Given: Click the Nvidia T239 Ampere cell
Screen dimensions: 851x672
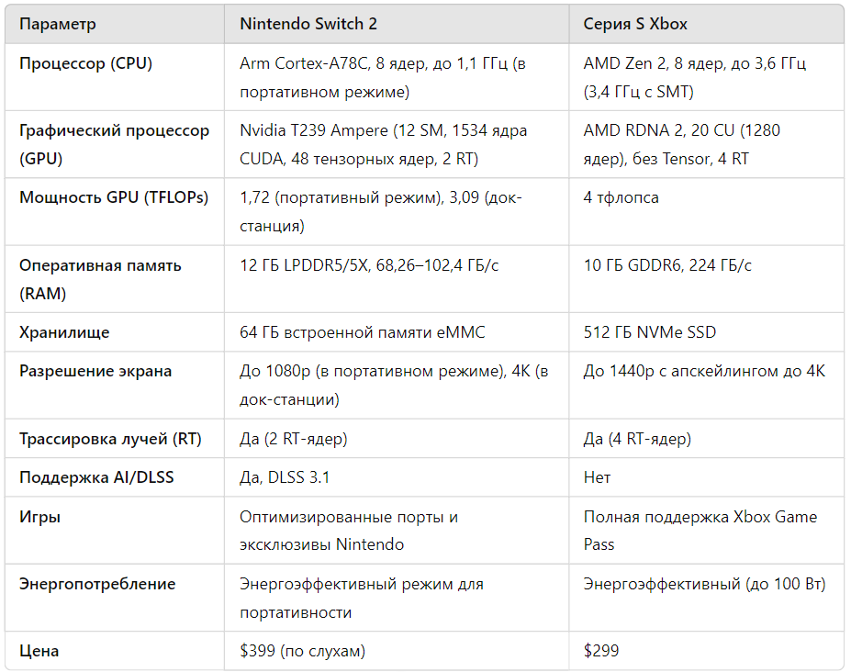Looking at the screenshot, I should click(383, 144).
